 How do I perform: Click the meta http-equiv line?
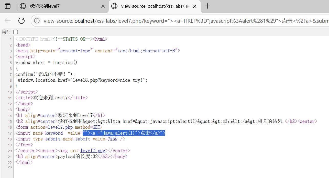pyautogui.click(x=98, y=51)
